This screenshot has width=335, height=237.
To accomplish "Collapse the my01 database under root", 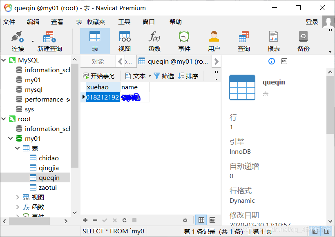I will pyautogui.click(x=11, y=138).
